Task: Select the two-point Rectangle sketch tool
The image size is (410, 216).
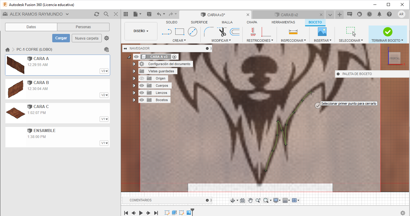Action: pyautogui.click(x=179, y=32)
